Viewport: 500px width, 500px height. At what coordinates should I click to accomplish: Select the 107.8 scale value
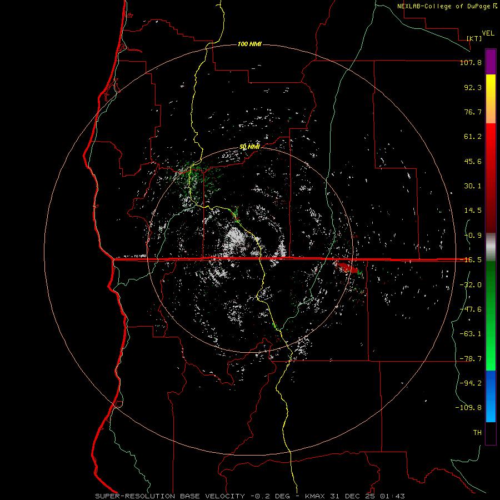[471, 62]
